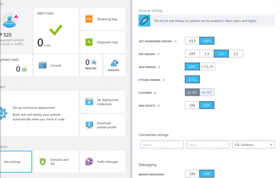Click Download publish profile icon
Screen dimensions: 280x178
(x=89, y=125)
